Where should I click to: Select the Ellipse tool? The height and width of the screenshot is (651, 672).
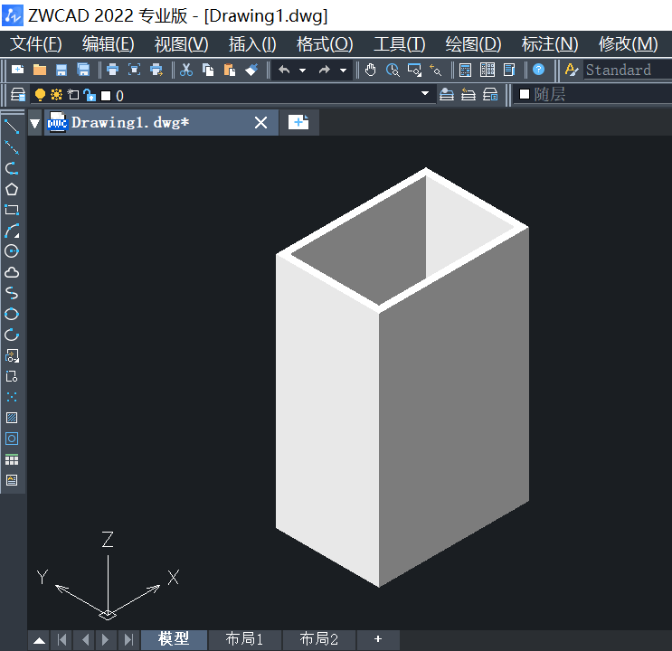tap(12, 314)
